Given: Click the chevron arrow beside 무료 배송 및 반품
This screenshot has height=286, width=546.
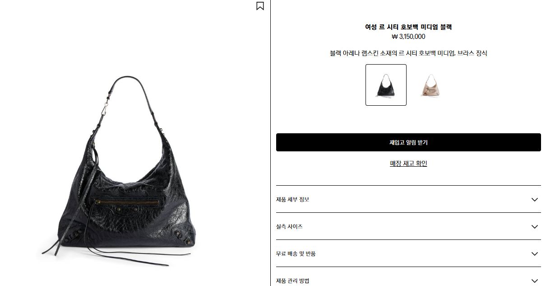Looking at the screenshot, I should coord(535,253).
